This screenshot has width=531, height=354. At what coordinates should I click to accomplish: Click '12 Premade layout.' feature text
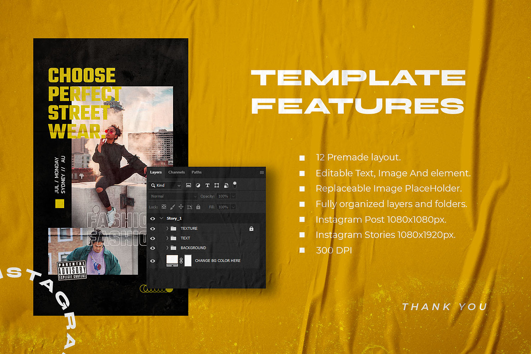(x=358, y=158)
